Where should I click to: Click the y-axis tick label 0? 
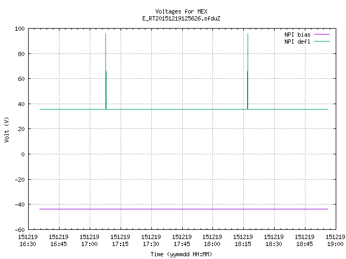23,154
